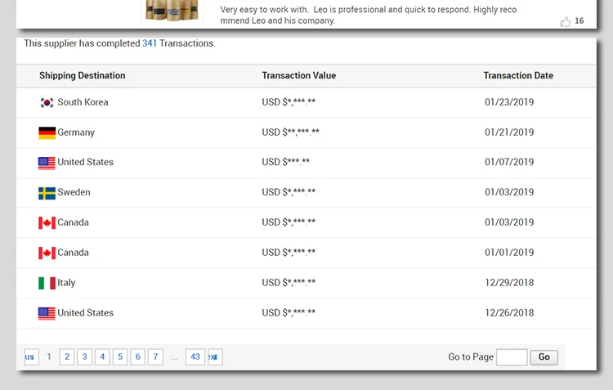
Task: Jump to page 3 in pagination
Action: coord(84,357)
